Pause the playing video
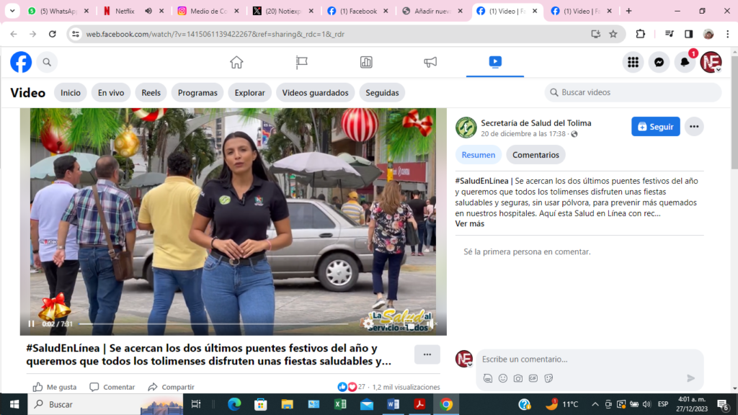738x415 pixels. pyautogui.click(x=31, y=324)
